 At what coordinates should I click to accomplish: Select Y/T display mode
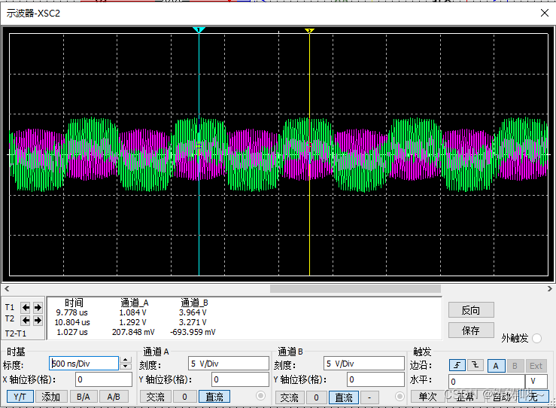point(20,397)
